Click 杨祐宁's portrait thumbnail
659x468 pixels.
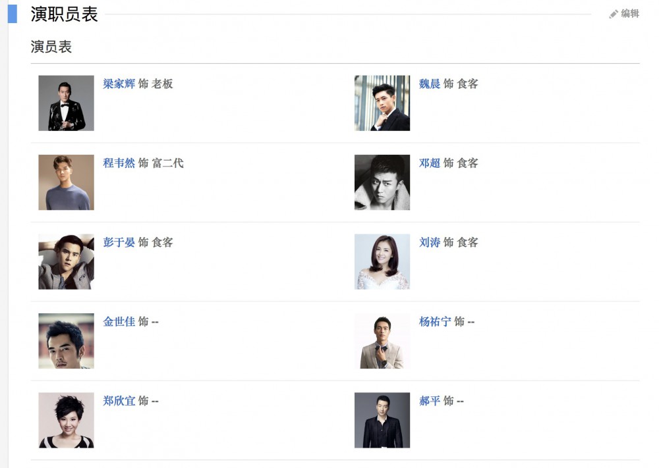point(382,341)
